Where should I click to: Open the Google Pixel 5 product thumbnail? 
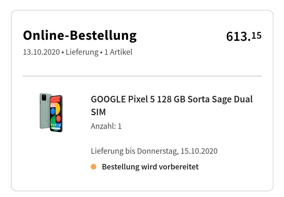coord(51,113)
